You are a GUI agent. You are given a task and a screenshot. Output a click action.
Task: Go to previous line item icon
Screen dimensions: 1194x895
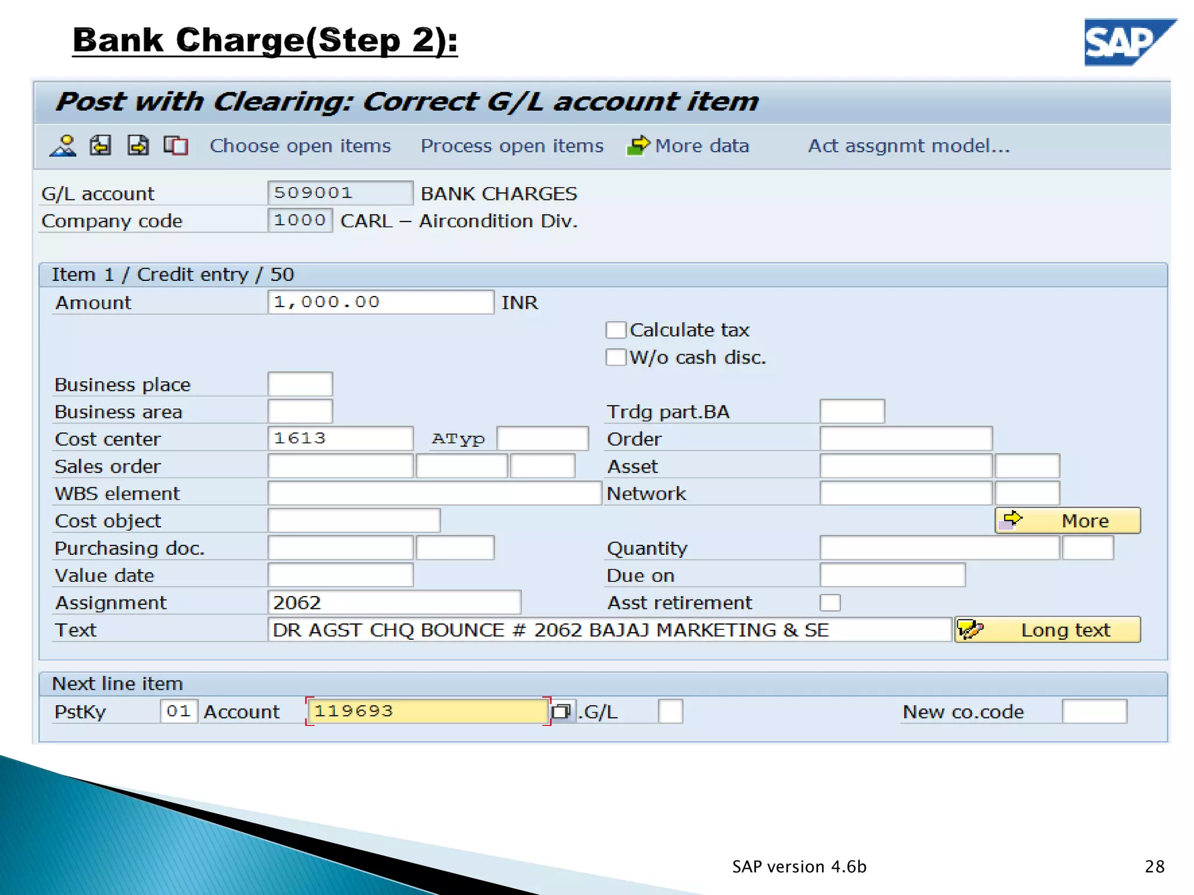[x=100, y=146]
